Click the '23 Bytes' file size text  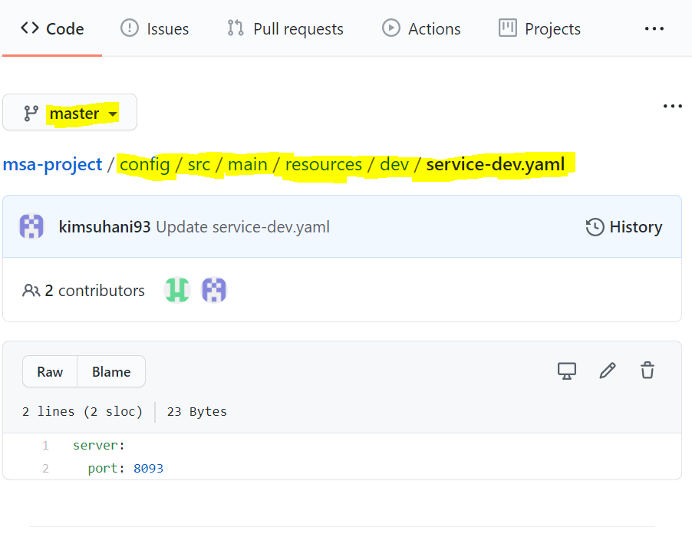point(197,411)
